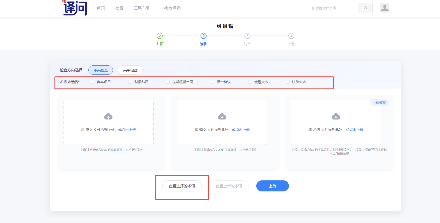Click the cloud upload icon for 译文
The height and width of the screenshot is (223, 440).
222,117
